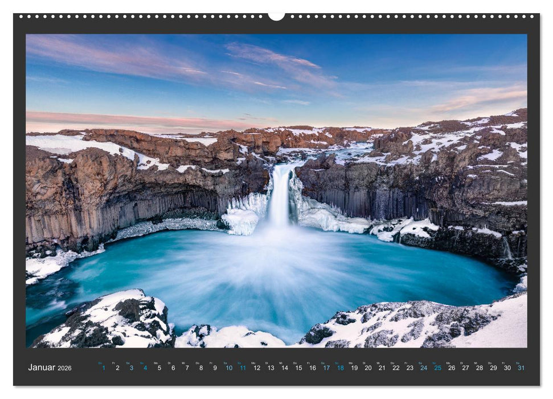The height and width of the screenshot is (399, 553).
Task: Click the waterfall in the photo center
Action: coord(280,197)
